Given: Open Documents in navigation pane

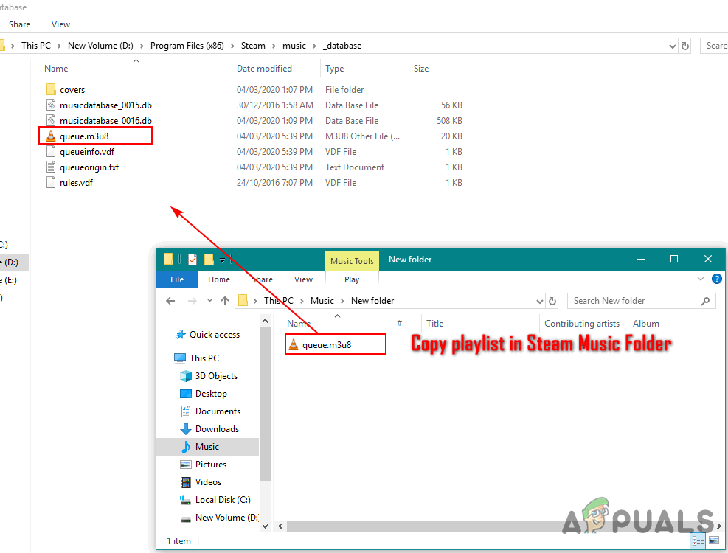Looking at the screenshot, I should (210, 411).
